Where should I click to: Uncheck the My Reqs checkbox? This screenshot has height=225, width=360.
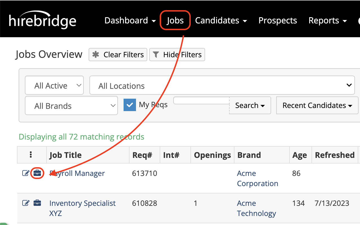(130, 105)
